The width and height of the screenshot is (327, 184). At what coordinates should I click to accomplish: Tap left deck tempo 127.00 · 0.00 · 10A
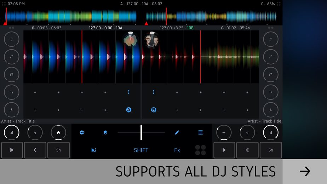(x=105, y=28)
